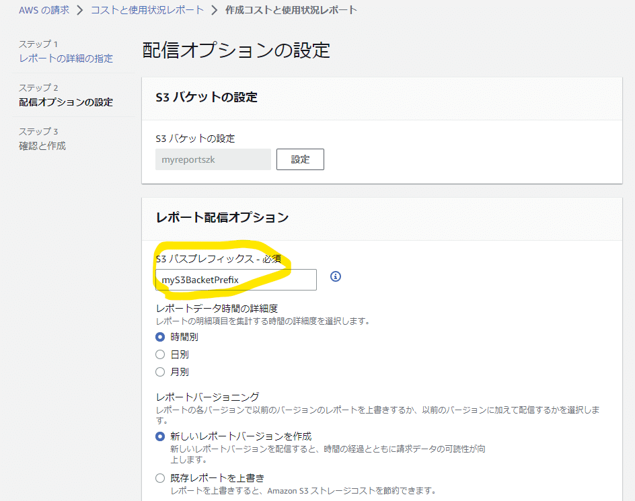Screen dimensions: 635x501
Task: Click the レポートデータ時間の詳細度 label
Action: click(217, 309)
